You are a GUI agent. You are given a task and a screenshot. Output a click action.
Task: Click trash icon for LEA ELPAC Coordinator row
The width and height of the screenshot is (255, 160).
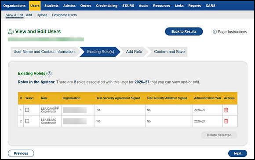tap(226, 121)
